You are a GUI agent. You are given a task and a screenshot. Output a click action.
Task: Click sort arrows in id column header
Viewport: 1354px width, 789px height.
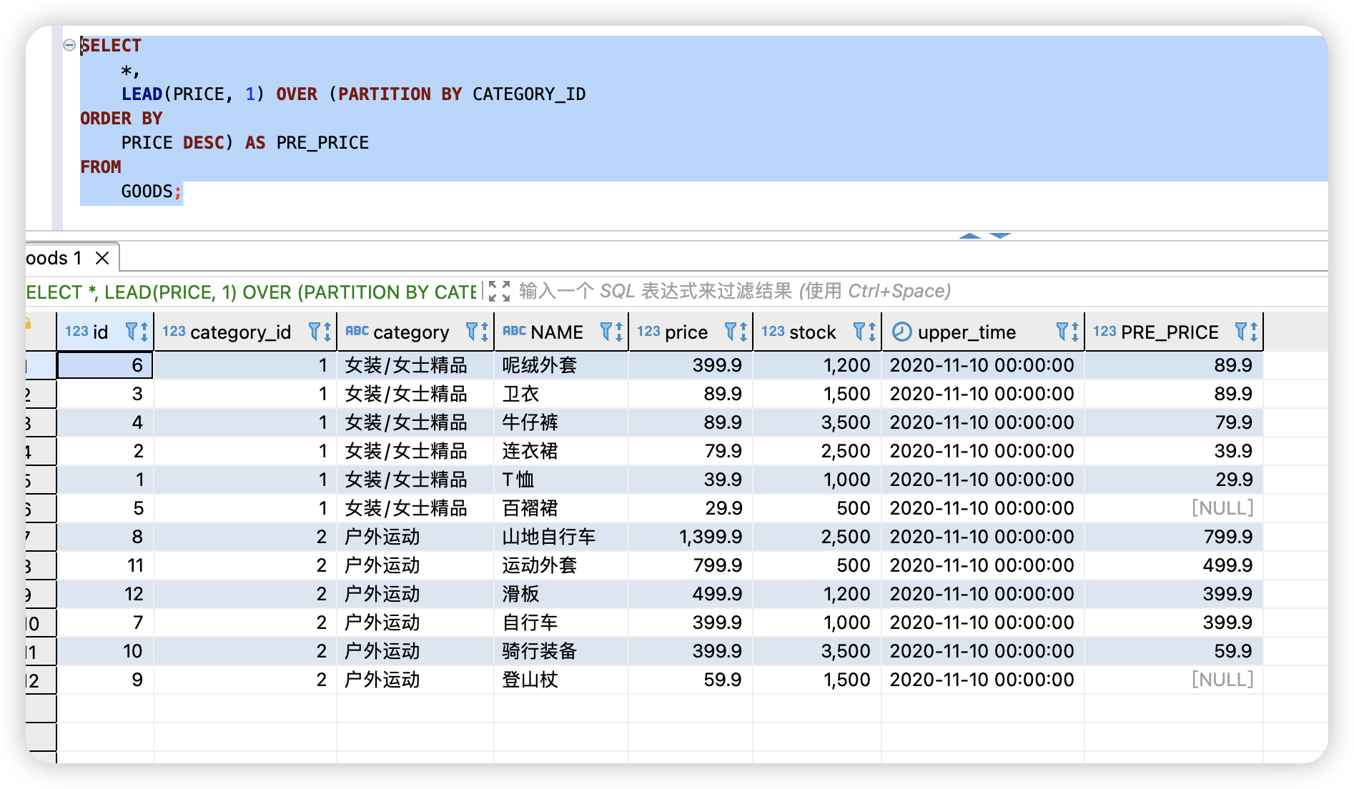(144, 332)
